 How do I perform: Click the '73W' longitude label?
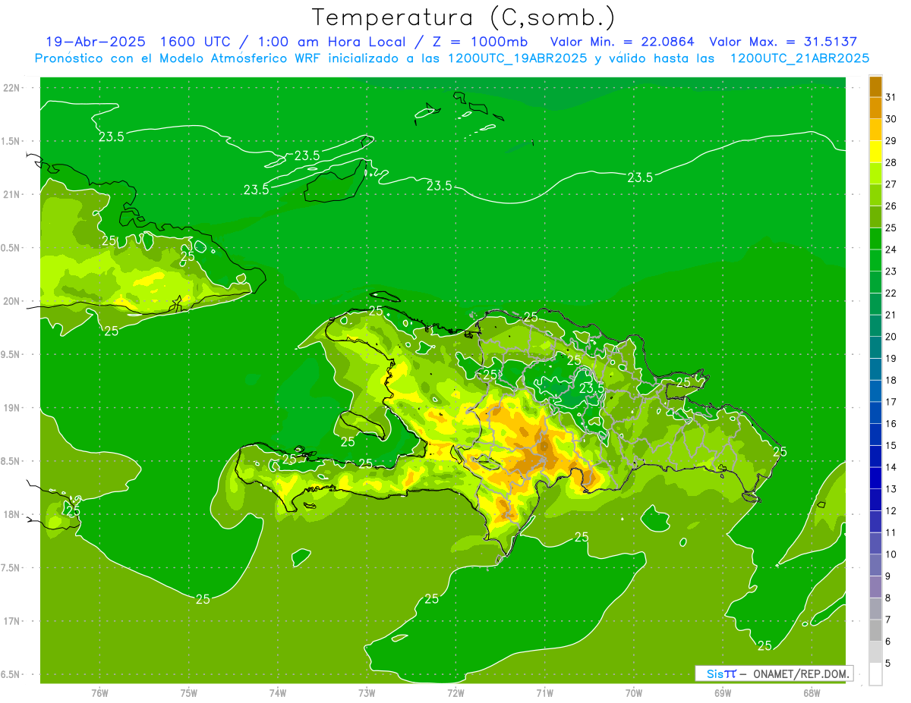click(x=367, y=694)
